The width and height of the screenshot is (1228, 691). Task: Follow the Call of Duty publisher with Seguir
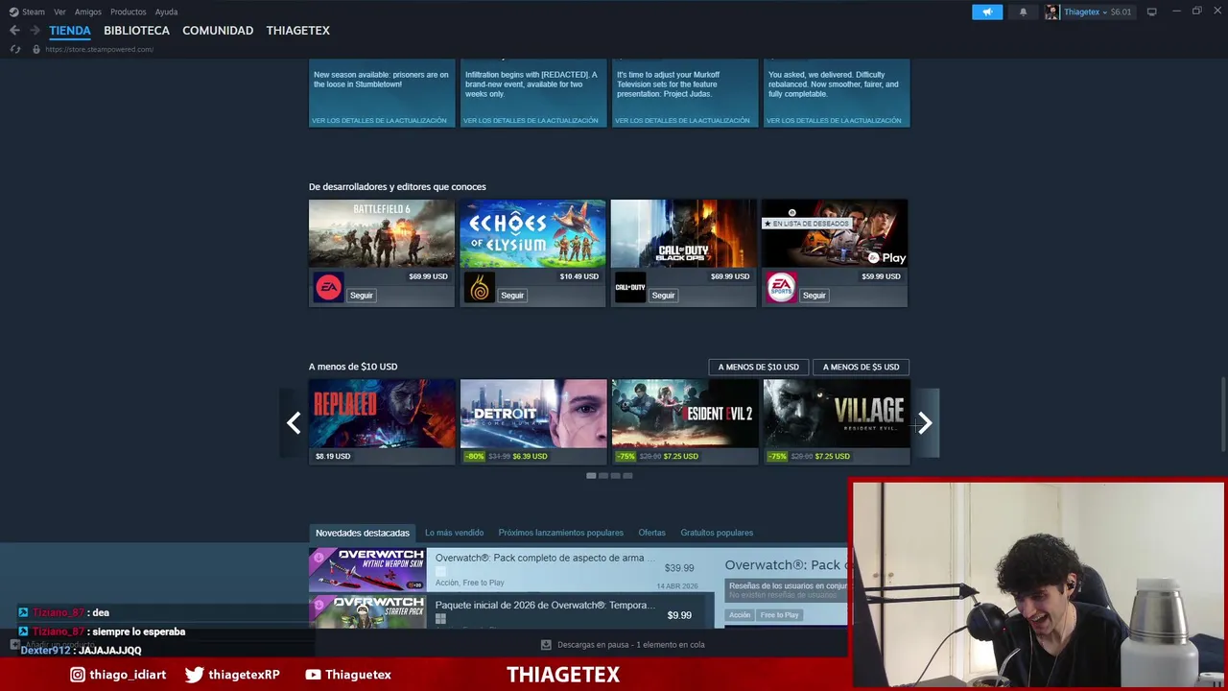[x=663, y=296]
